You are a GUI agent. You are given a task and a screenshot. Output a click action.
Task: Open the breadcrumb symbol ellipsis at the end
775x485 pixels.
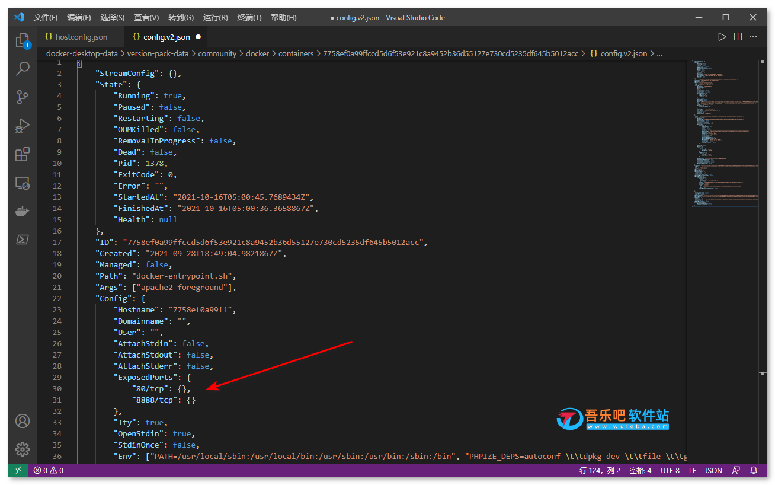[x=659, y=53]
